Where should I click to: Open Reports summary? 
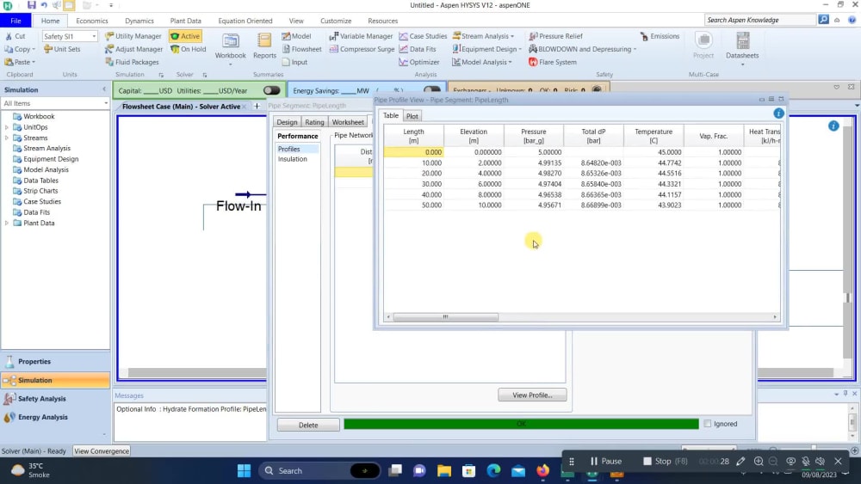(x=264, y=46)
